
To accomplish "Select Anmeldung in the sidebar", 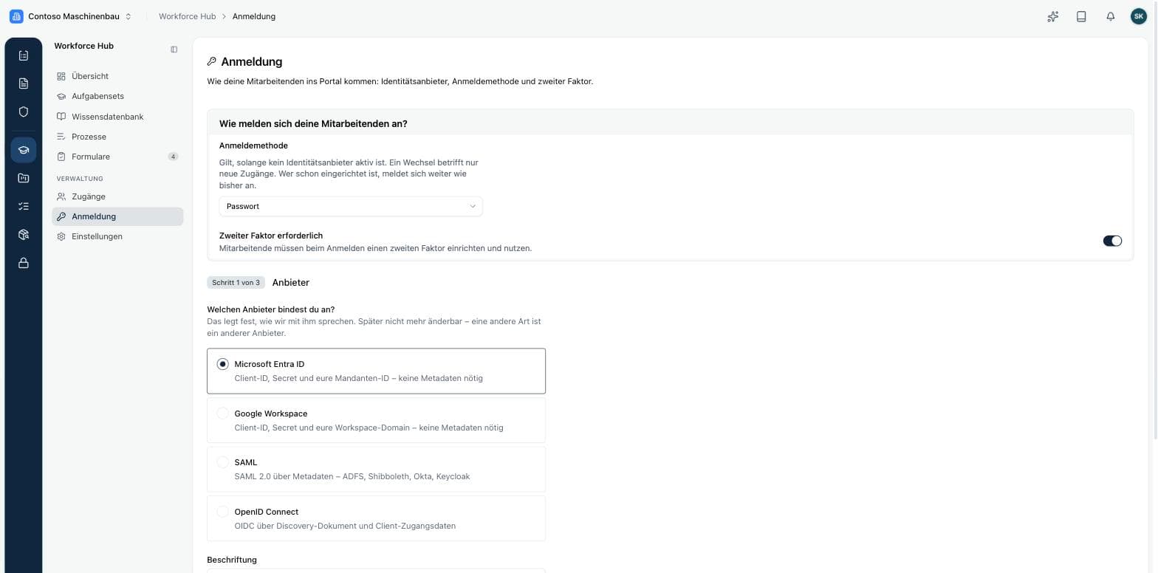I will [117, 216].
